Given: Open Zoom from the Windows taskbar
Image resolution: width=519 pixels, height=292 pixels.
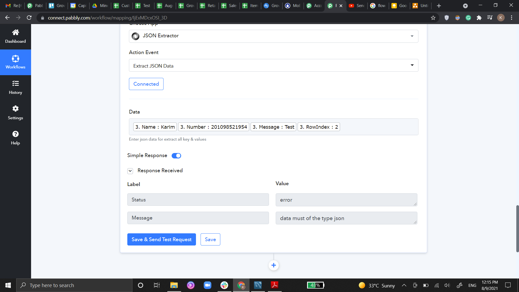Looking at the screenshot, I should click(x=207, y=285).
